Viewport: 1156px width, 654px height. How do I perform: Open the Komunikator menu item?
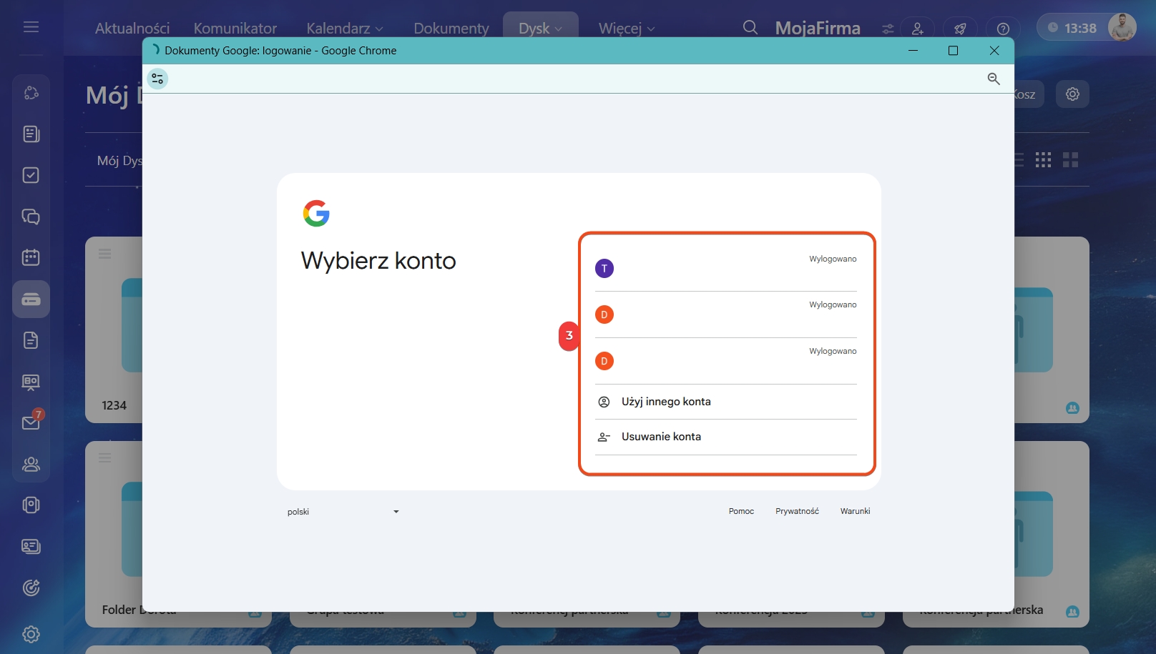click(x=235, y=29)
